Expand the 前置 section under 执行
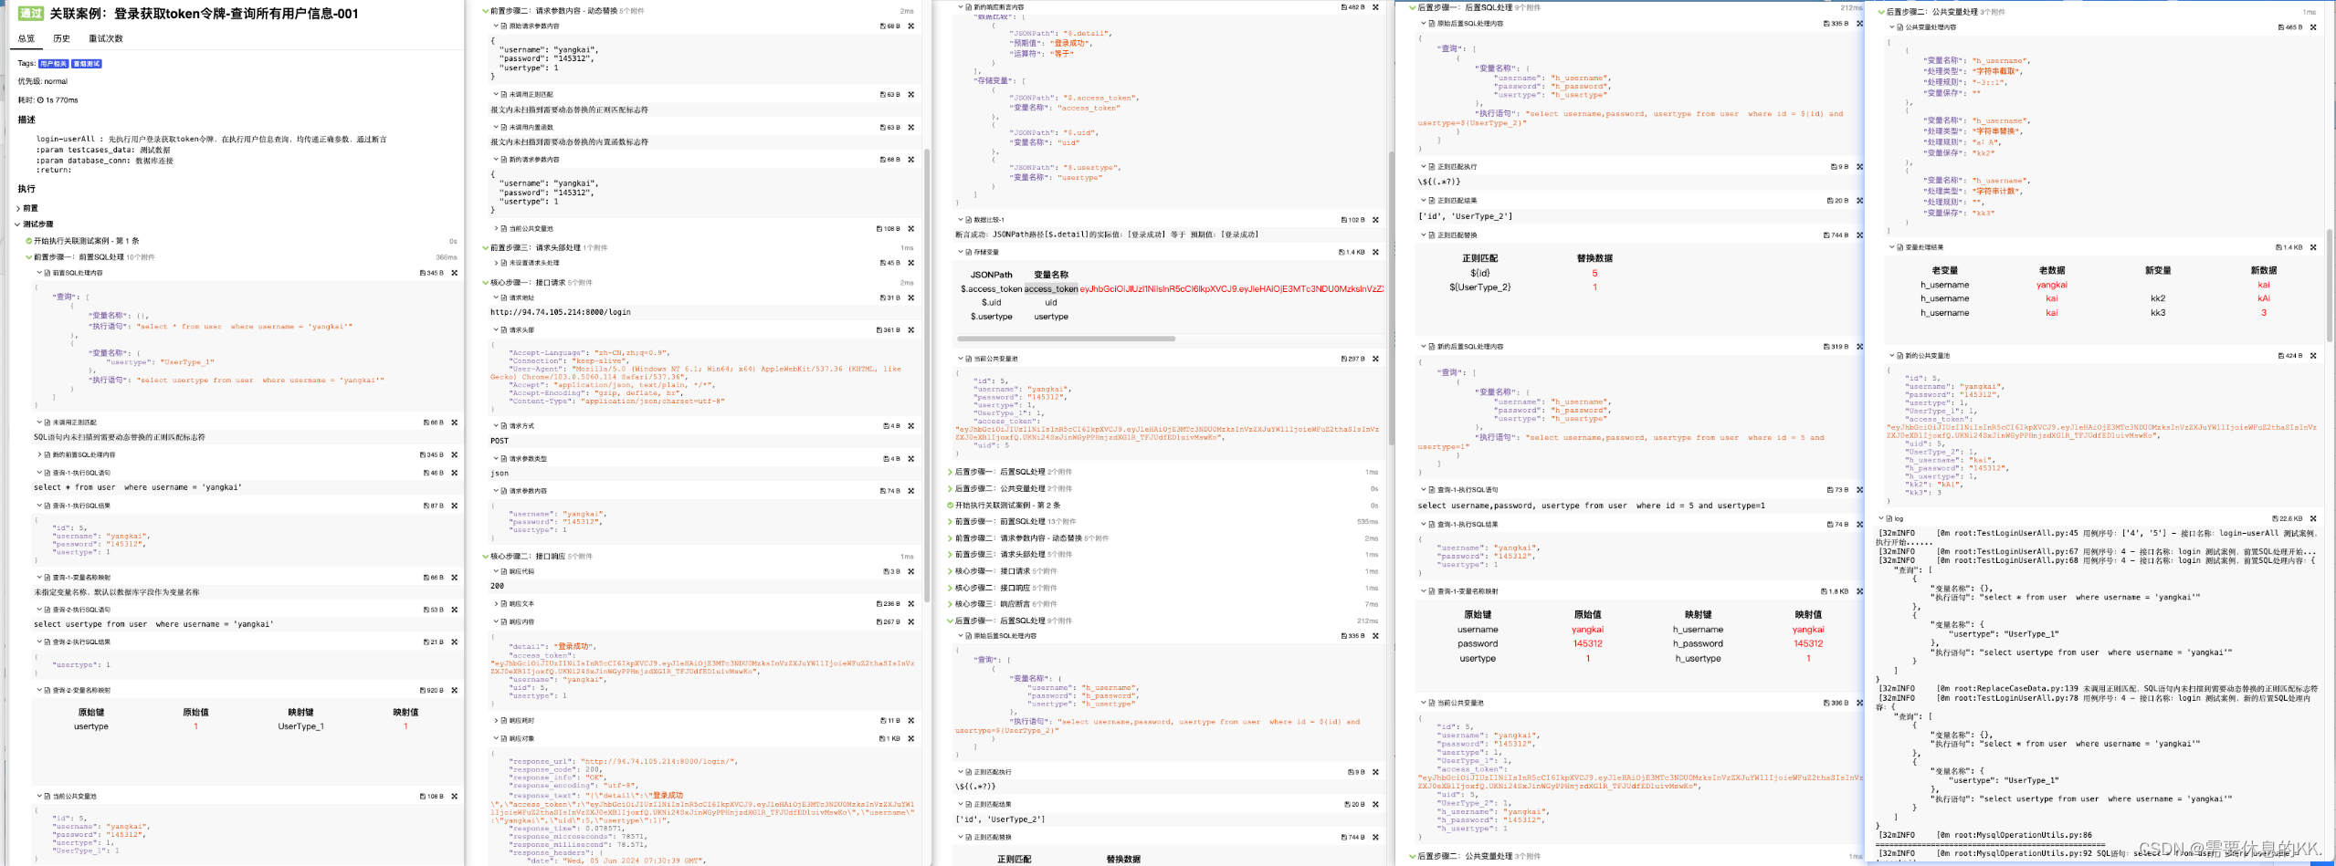Screen dimensions: 2336x866 [17, 208]
